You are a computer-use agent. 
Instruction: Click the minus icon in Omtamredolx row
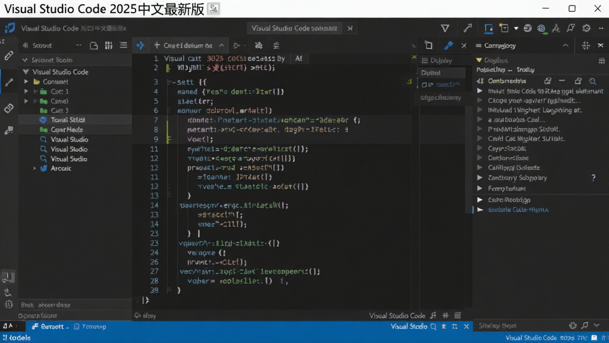click(562, 80)
